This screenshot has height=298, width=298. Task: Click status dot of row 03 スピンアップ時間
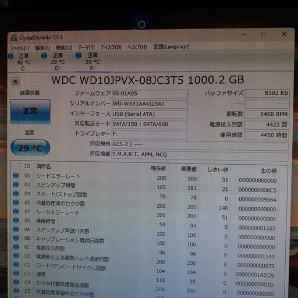16,185
